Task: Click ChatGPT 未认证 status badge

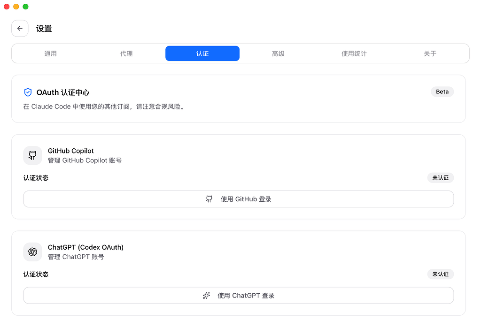Action: 441,274
